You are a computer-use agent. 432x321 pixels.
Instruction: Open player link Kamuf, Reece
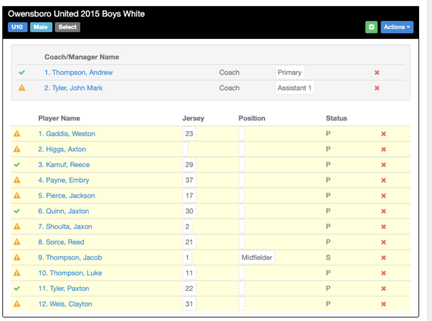(x=64, y=165)
